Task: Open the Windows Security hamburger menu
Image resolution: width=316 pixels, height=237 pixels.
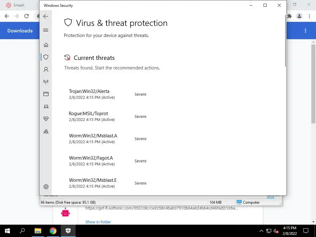Action: click(x=46, y=30)
